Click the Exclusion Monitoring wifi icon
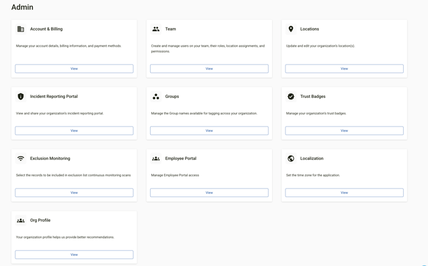The height and width of the screenshot is (266, 428). [x=20, y=159]
